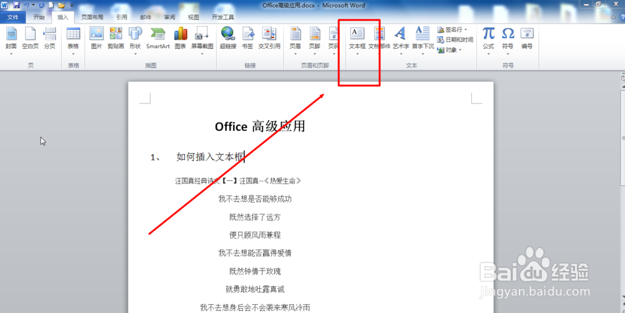Click the 书签 (Bookmark) icon

click(247, 34)
